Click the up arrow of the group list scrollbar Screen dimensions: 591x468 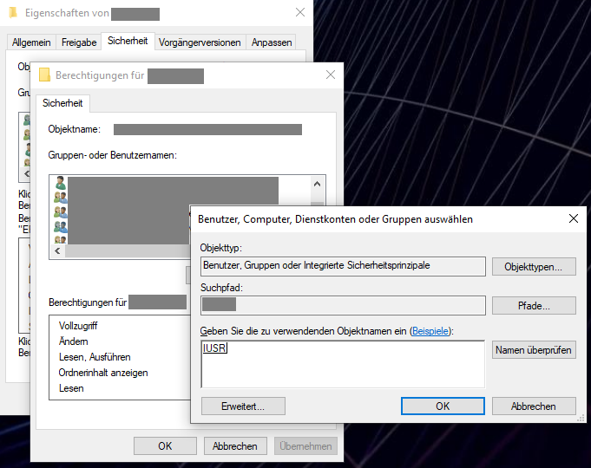click(317, 184)
